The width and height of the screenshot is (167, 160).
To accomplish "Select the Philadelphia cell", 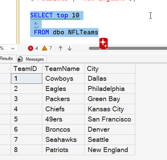I will pos(110,89).
